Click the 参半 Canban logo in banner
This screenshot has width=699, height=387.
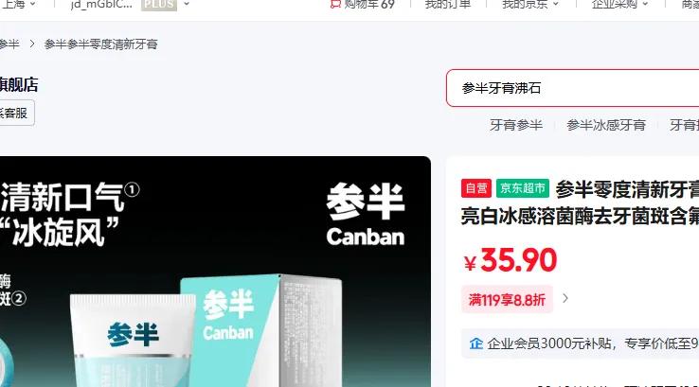pyautogui.click(x=365, y=214)
